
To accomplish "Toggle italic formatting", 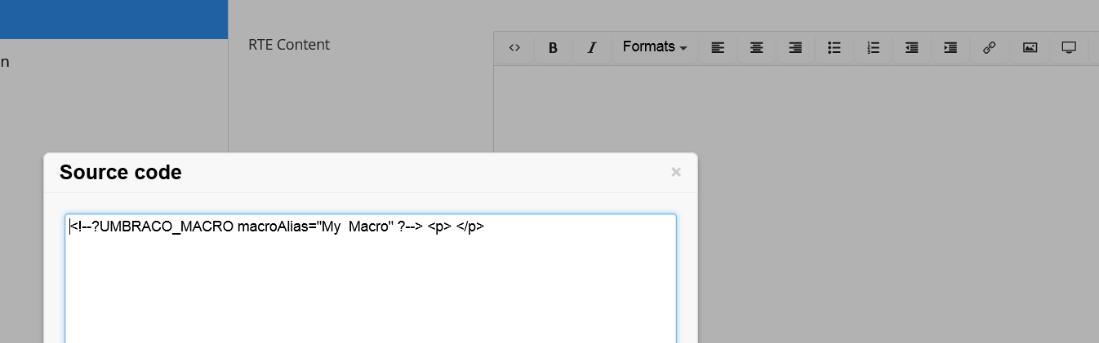I will tap(592, 47).
